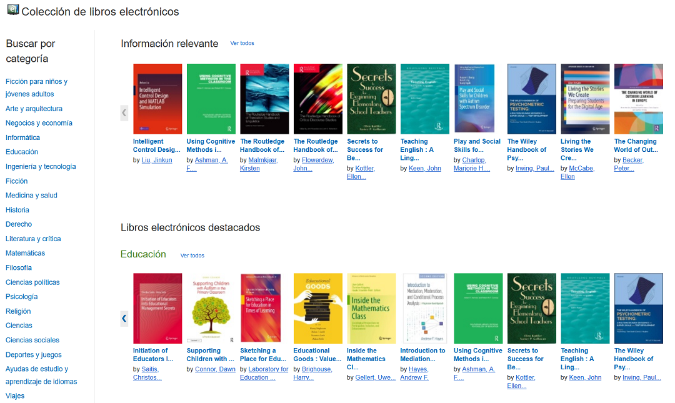The height and width of the screenshot is (403, 675).
Task: Browse the Historia category
Action: tap(17, 210)
